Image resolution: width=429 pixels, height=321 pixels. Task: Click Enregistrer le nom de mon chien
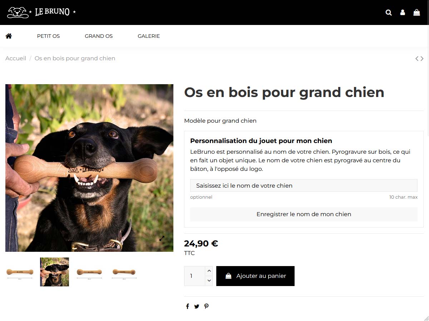tap(304, 214)
